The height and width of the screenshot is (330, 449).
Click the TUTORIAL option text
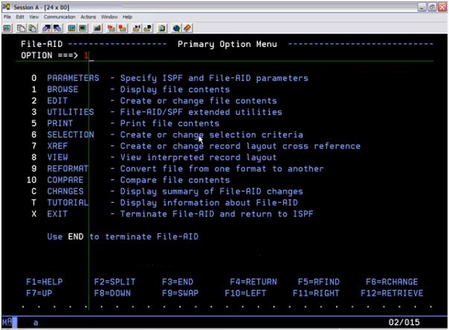click(68, 203)
